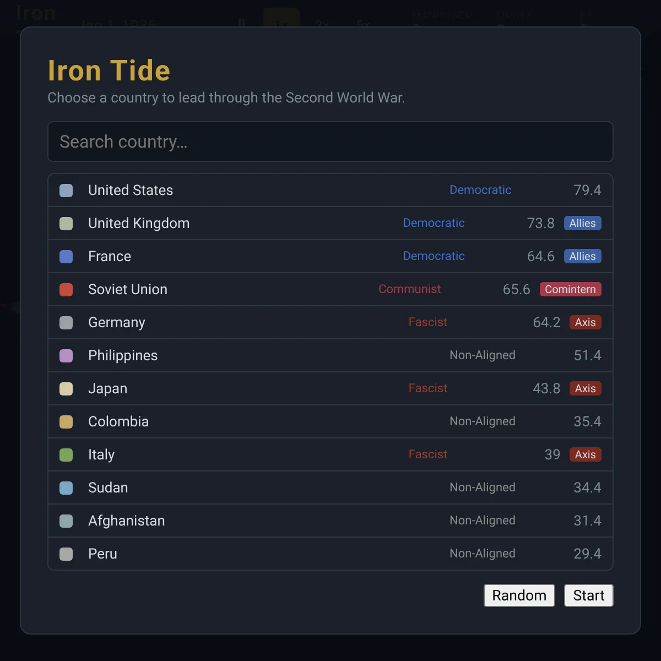This screenshot has height=661, width=661.
Task: Pick France's blue color swatch
Action: 66,256
